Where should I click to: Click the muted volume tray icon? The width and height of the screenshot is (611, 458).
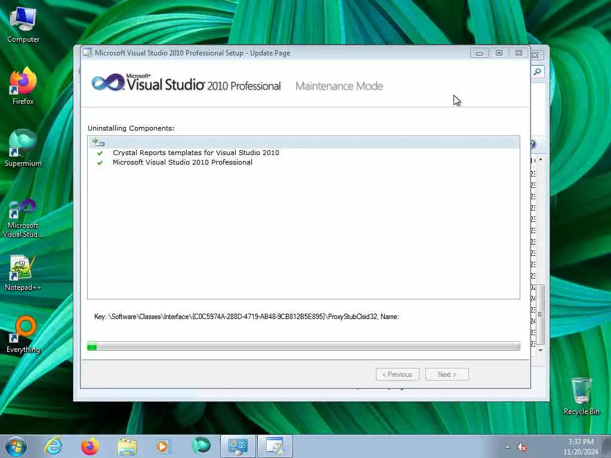click(x=522, y=447)
